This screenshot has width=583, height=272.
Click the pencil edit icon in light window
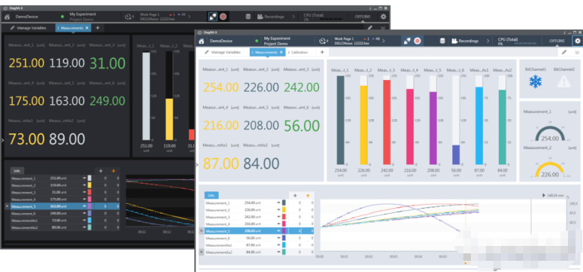pyautogui.click(x=564, y=53)
